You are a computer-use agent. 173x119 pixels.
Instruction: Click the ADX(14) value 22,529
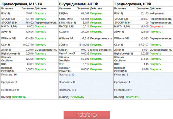pyautogui.click(x=145, y=32)
